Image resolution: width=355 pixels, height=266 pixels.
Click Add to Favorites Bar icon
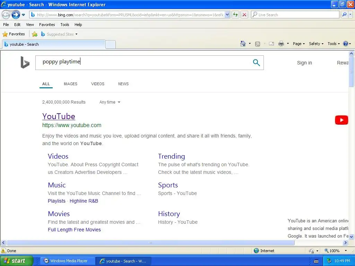[35, 34]
